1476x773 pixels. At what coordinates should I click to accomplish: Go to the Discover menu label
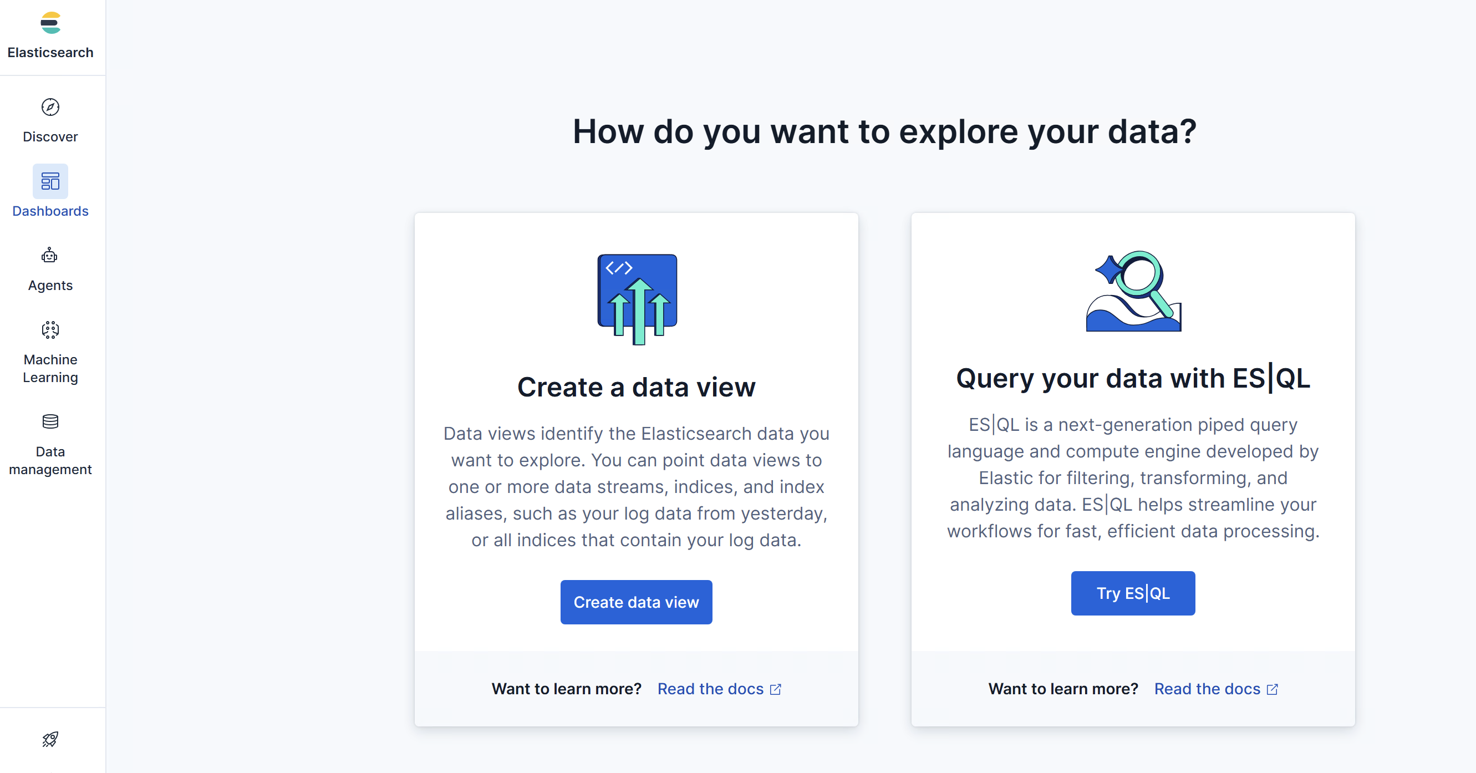click(50, 137)
